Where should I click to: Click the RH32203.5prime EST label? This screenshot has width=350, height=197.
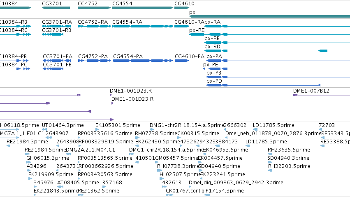pyautogui.click(x=289, y=166)
